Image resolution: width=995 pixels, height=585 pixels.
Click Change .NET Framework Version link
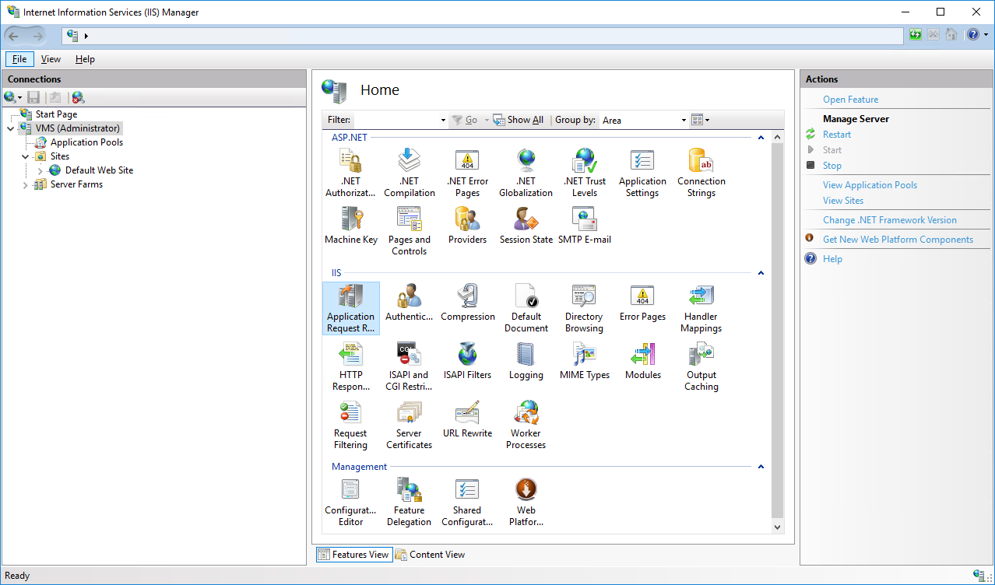pos(890,220)
